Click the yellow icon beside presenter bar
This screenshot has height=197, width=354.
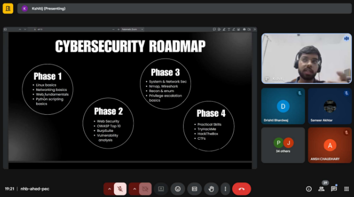[x=8, y=8]
